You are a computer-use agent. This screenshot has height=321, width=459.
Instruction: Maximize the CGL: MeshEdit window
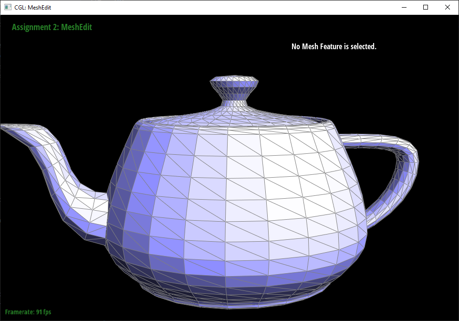[426, 7]
